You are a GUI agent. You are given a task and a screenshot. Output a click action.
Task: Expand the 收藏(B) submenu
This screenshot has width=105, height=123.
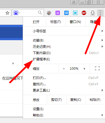pos(64,40)
